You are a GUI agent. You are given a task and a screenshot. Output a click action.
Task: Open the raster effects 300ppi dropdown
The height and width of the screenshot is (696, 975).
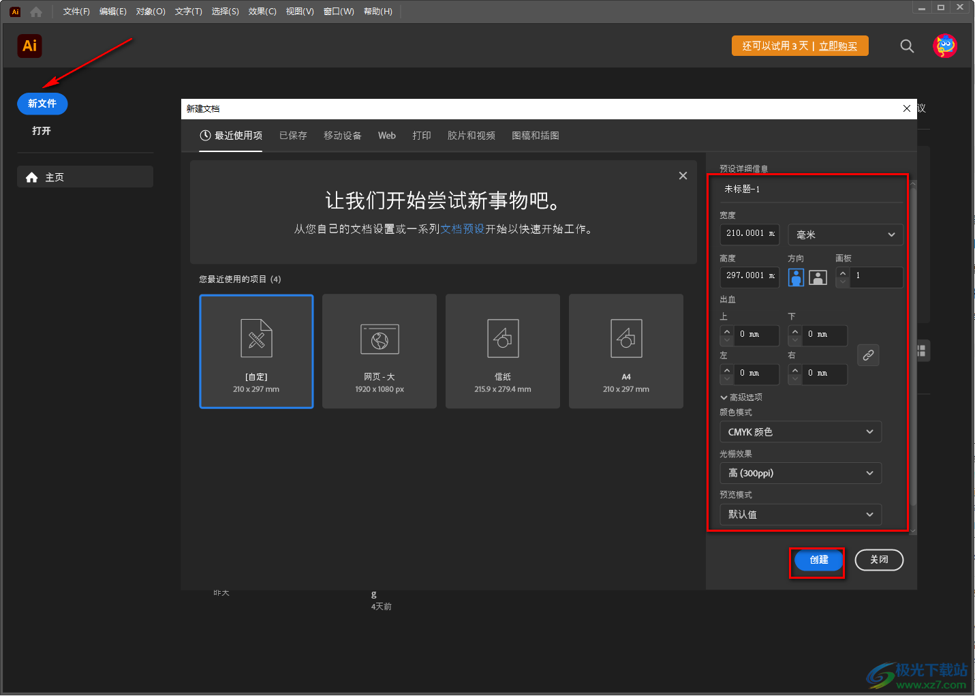[801, 473]
